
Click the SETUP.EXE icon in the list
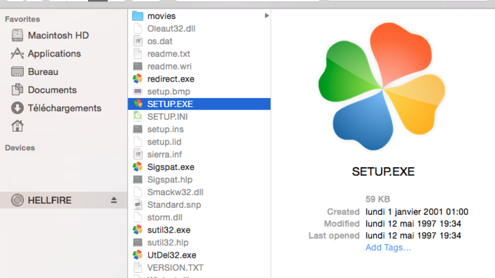138,104
